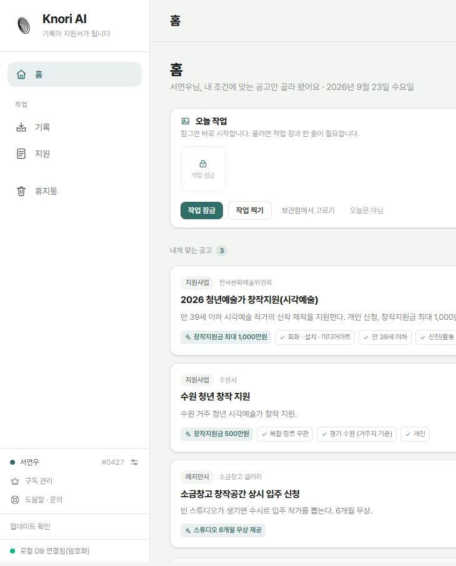456x566 pixels.
Task: Click the lifebuoy help icon
Action: click(x=15, y=500)
